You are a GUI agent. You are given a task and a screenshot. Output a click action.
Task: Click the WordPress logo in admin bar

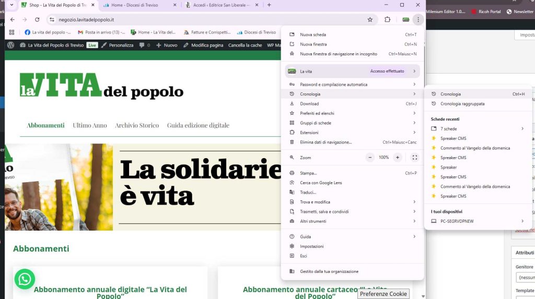point(10,45)
